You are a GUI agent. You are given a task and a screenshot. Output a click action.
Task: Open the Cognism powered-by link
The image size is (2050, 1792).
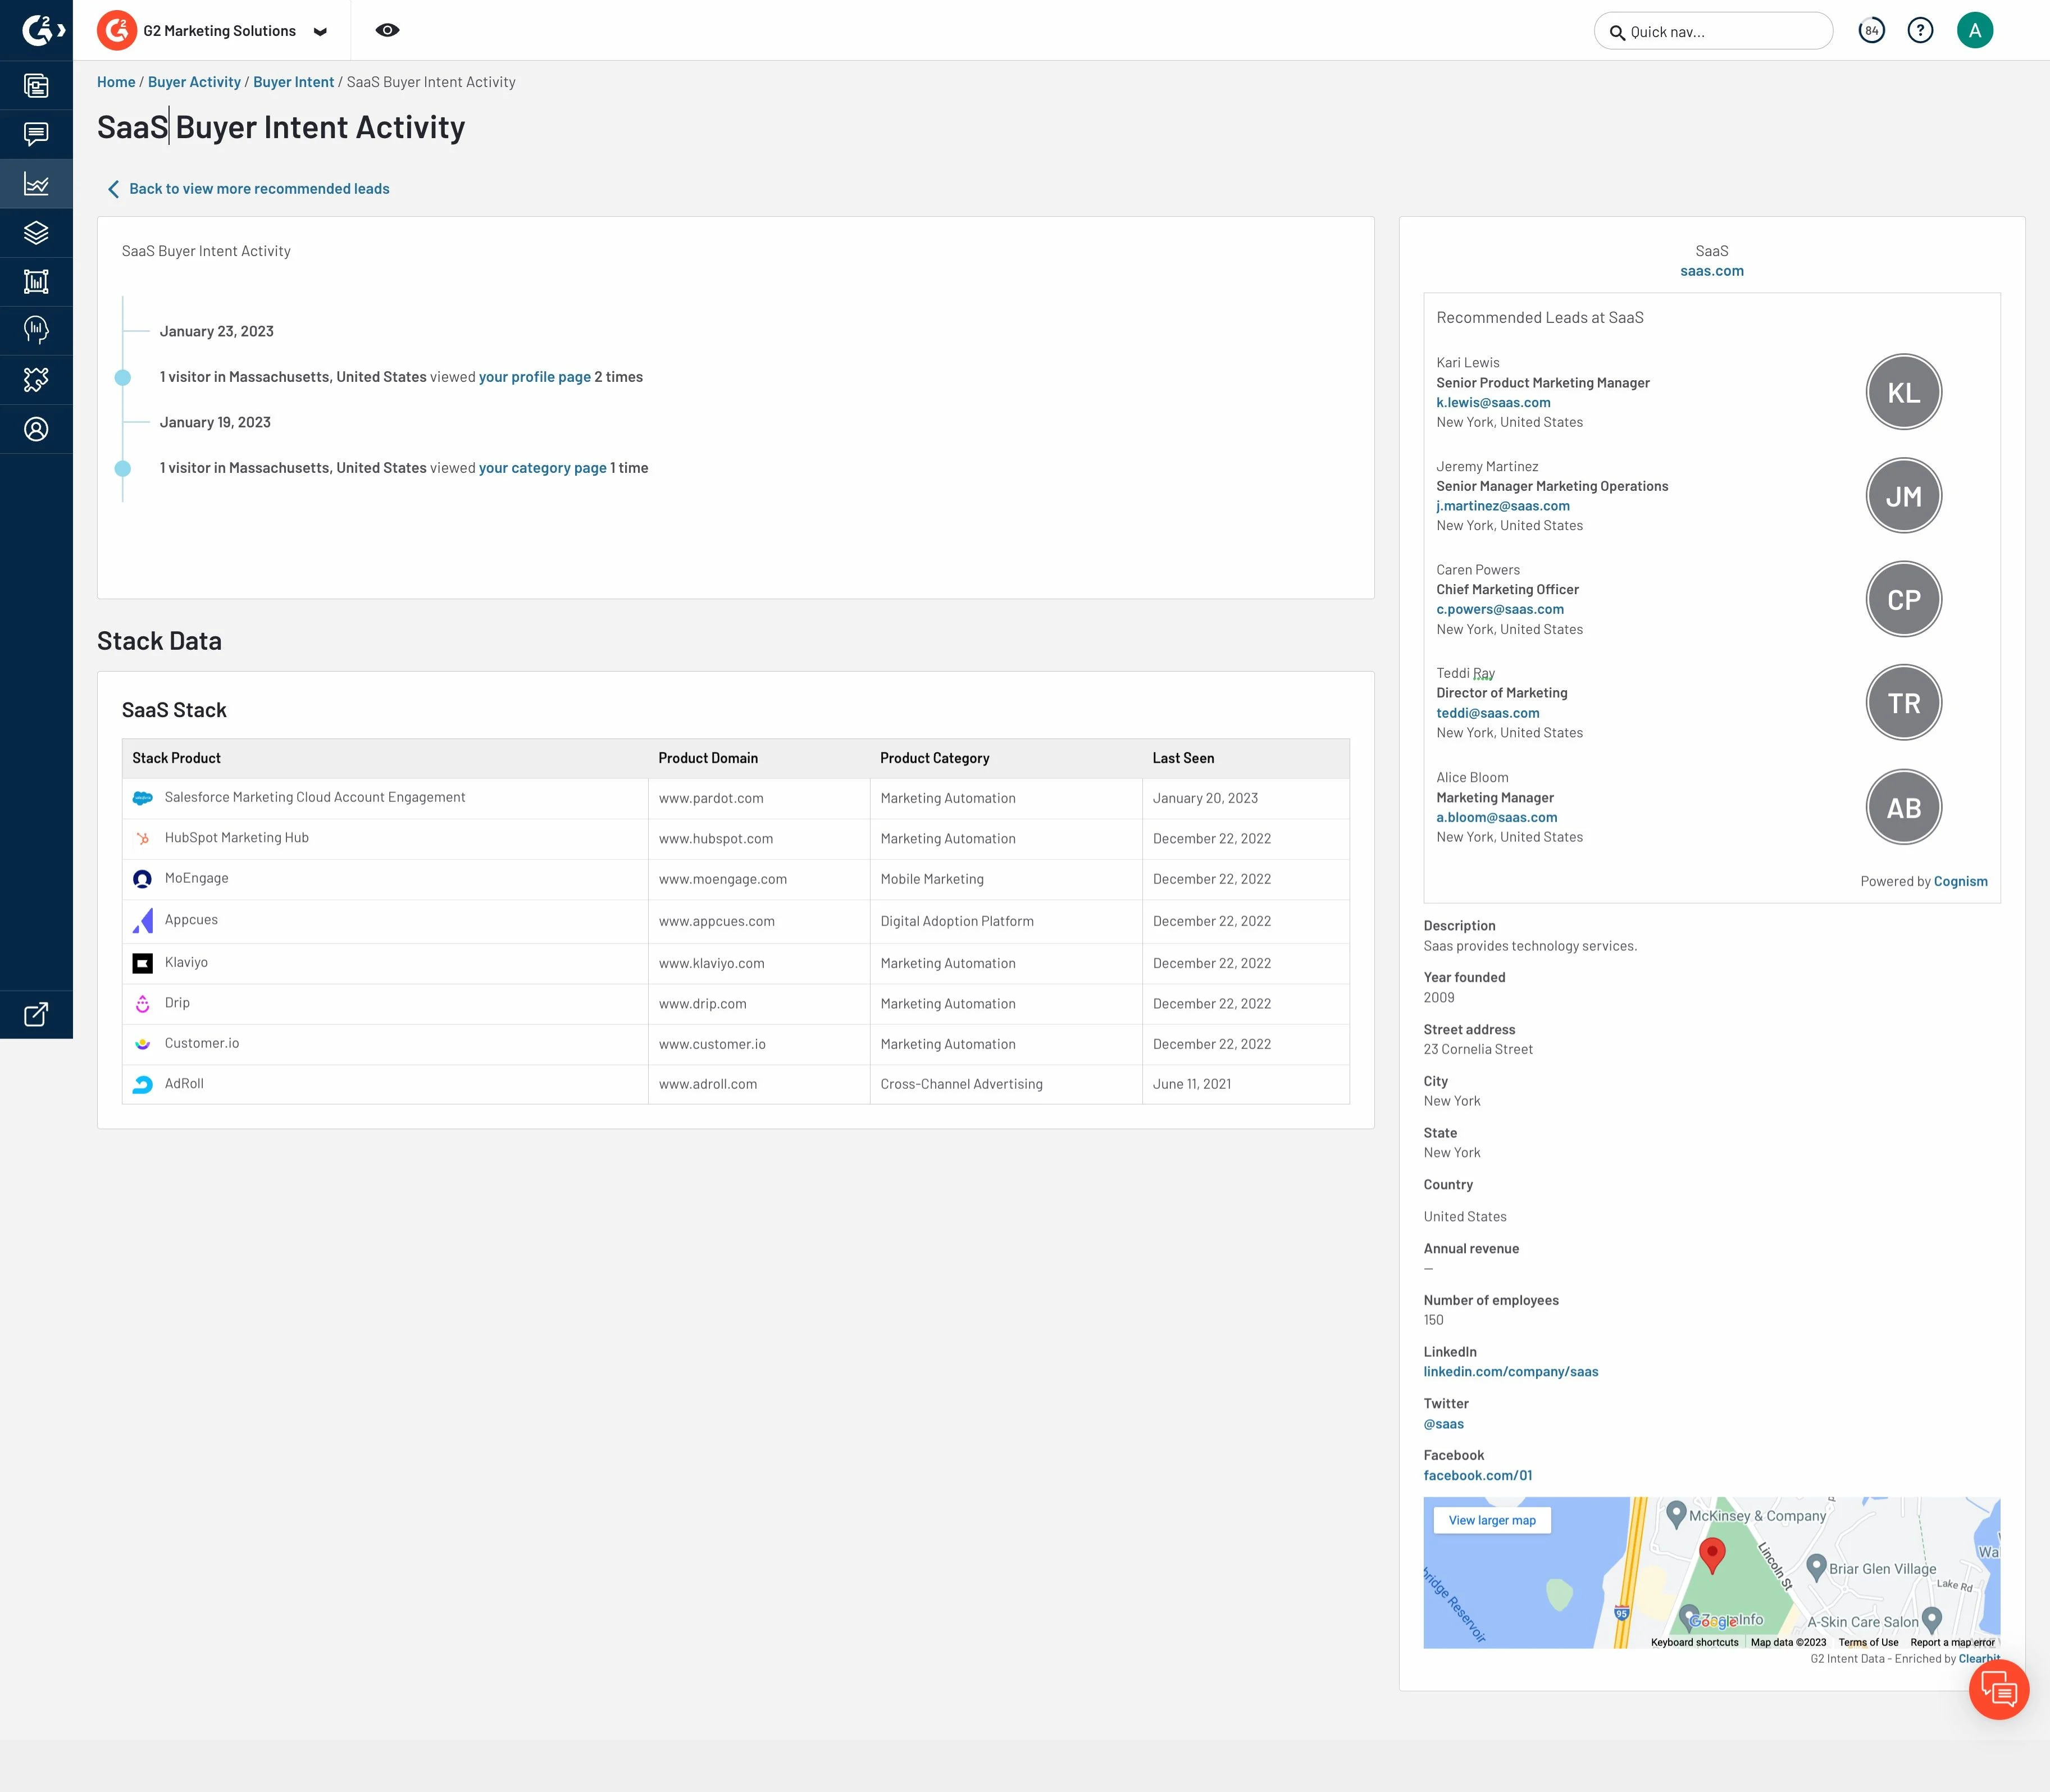(1960, 881)
